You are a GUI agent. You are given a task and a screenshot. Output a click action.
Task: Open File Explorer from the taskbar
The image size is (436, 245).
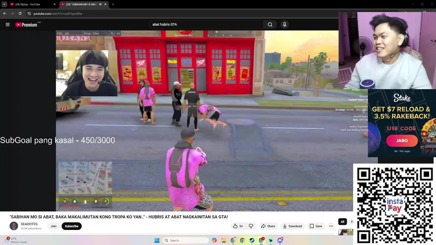(x=224, y=241)
